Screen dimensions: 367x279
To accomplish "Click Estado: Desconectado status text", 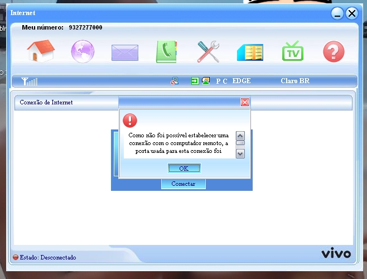I will (48, 257).
